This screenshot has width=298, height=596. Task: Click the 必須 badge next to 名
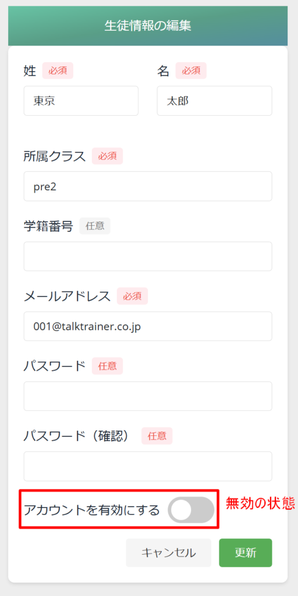coord(191,70)
